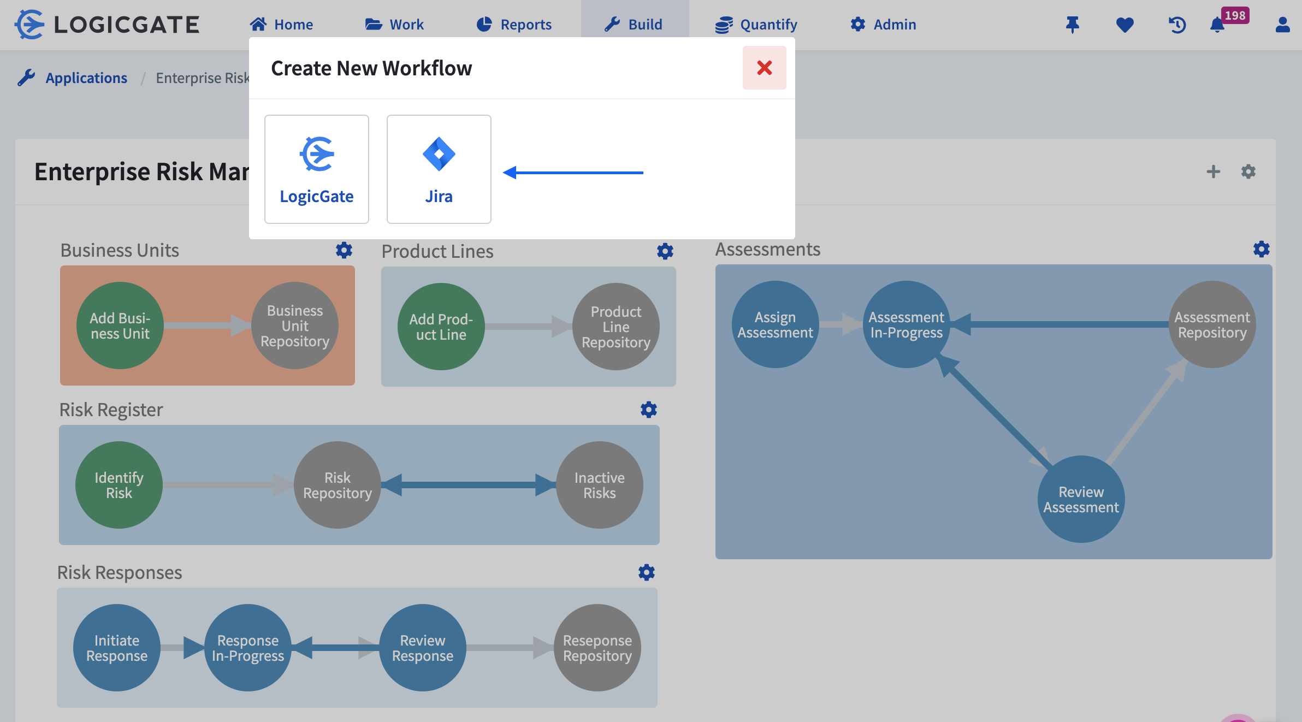Open favorites heart icon

pos(1125,25)
